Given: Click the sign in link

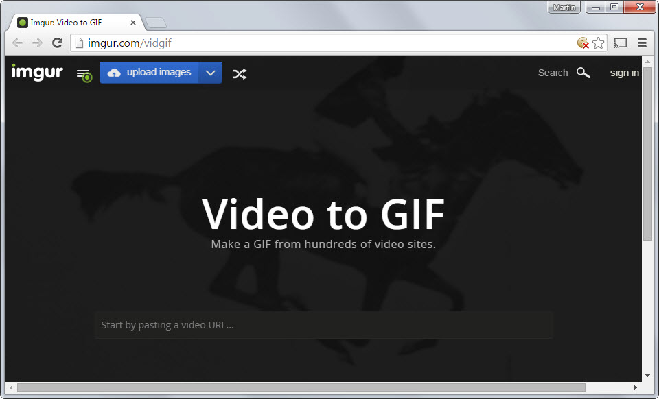Looking at the screenshot, I should tap(625, 73).
